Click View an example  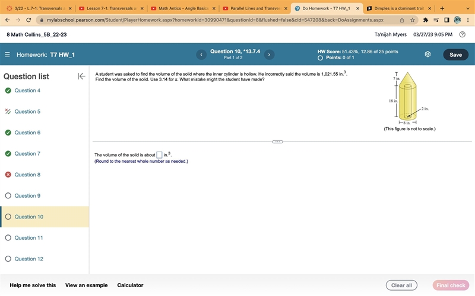click(86, 285)
